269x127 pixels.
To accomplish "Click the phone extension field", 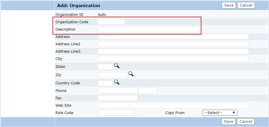I will (148, 91).
